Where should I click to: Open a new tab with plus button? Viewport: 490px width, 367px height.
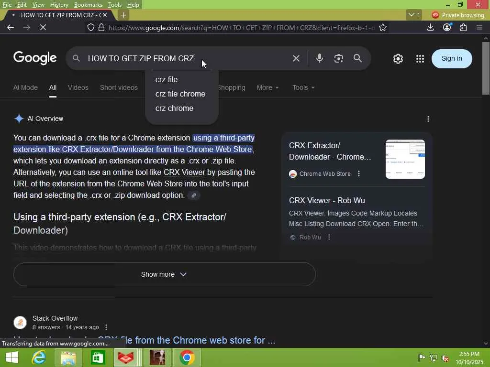coord(123,15)
